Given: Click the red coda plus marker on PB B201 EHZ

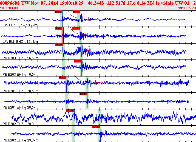Looking at the screenshot, I should [95, 78].
